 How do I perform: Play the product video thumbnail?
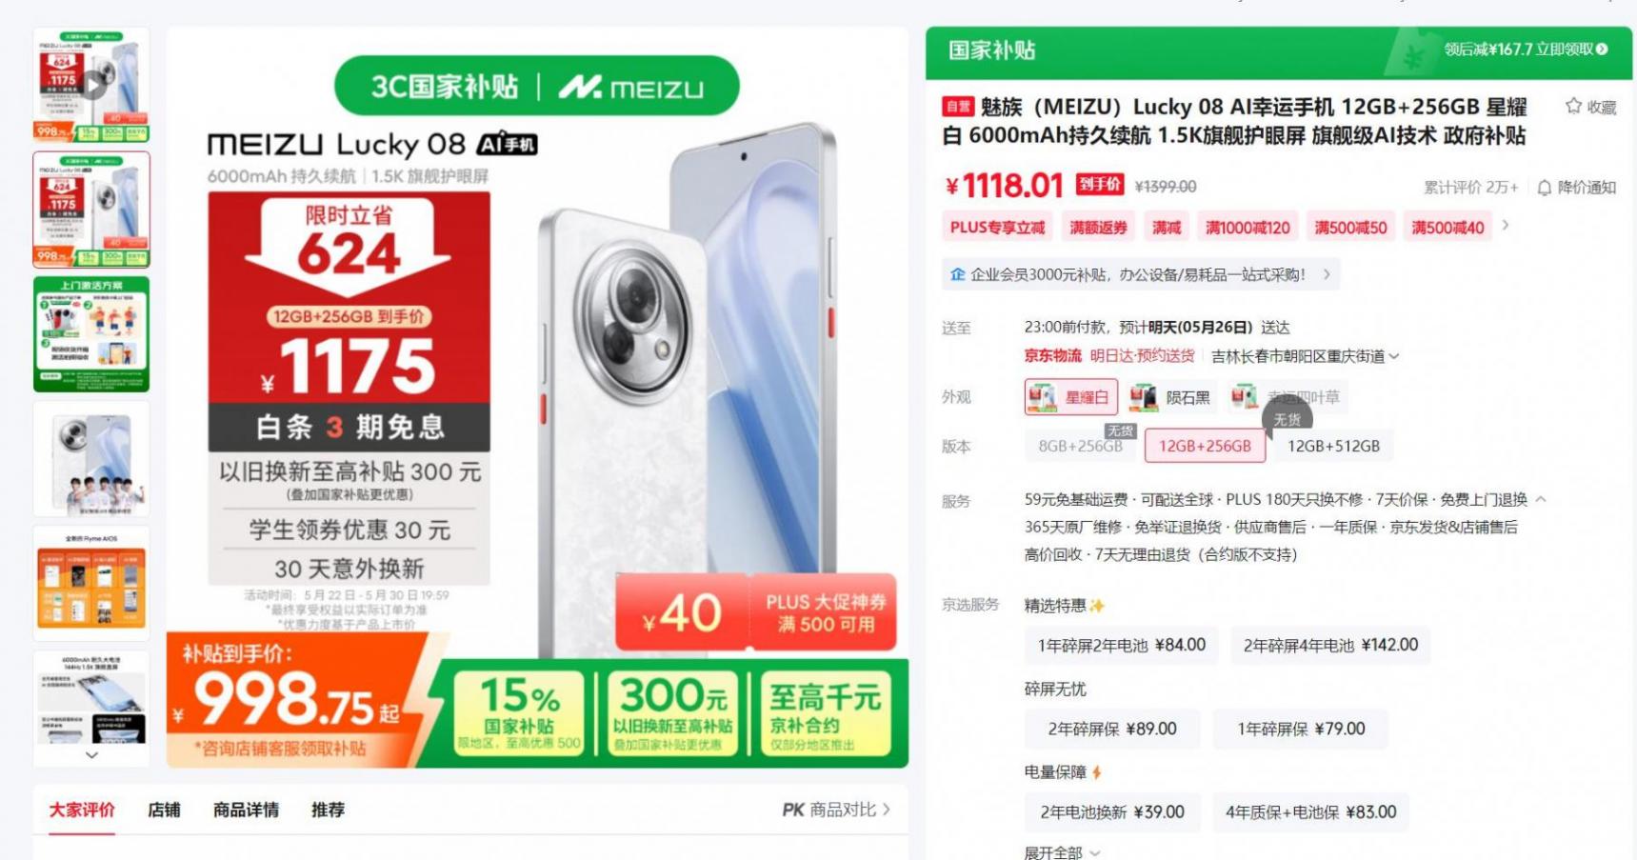click(91, 85)
